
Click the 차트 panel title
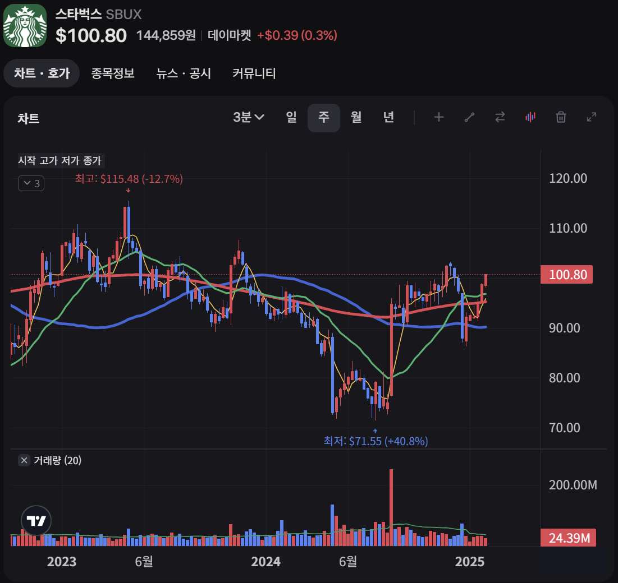point(29,118)
